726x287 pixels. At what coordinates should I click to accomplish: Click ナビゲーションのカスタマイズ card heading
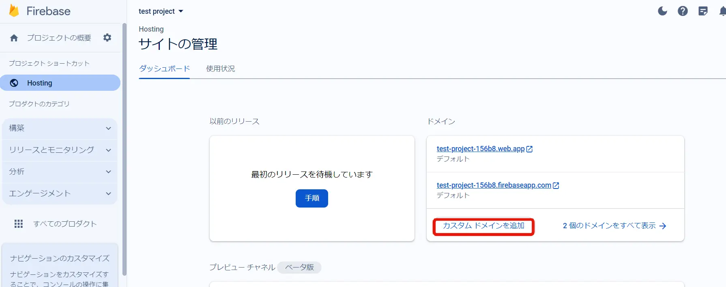(x=60, y=258)
